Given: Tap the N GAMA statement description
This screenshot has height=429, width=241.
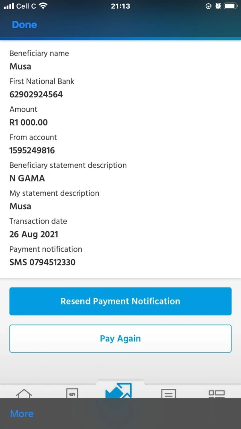Looking at the screenshot, I should tap(27, 178).
